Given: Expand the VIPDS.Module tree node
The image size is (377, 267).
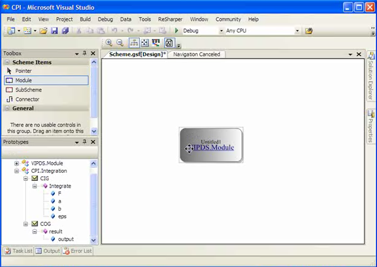Looking at the screenshot, I should point(17,163).
